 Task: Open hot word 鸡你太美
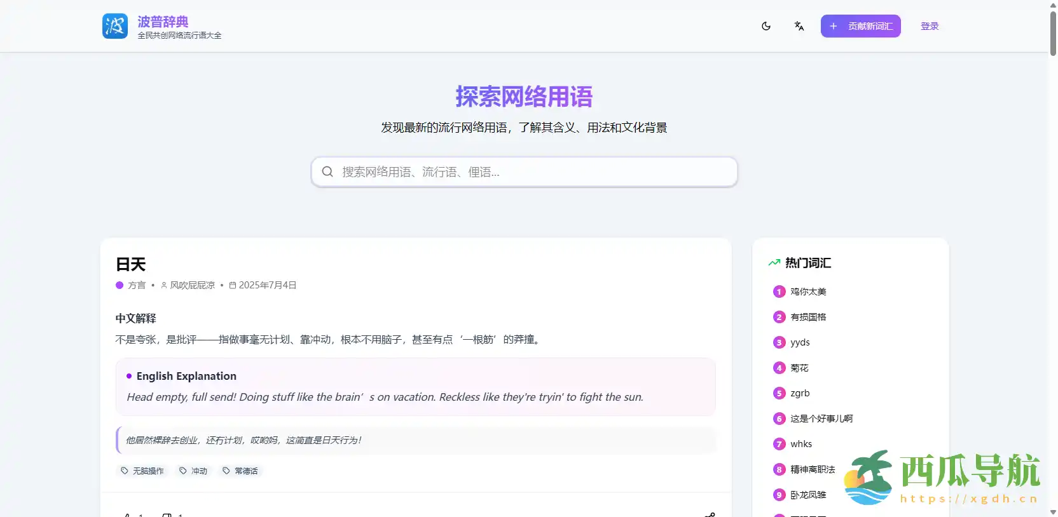(x=808, y=292)
